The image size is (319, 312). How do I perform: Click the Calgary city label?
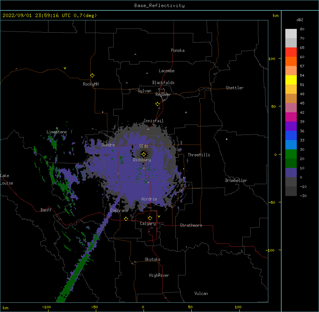tap(148, 223)
